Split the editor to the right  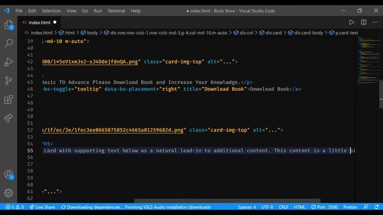(x=363, y=22)
